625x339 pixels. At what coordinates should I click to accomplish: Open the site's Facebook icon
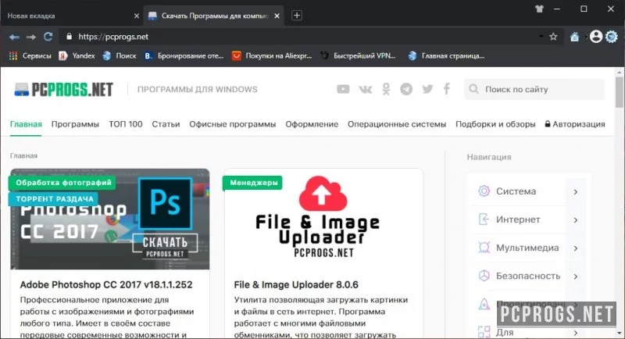(447, 89)
